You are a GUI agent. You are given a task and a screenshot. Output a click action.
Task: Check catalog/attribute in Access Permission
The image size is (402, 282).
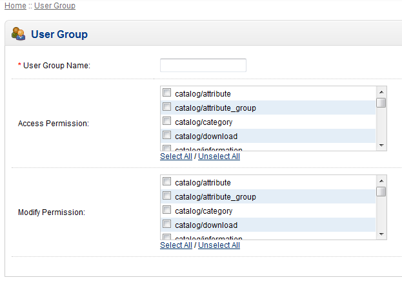coord(167,93)
